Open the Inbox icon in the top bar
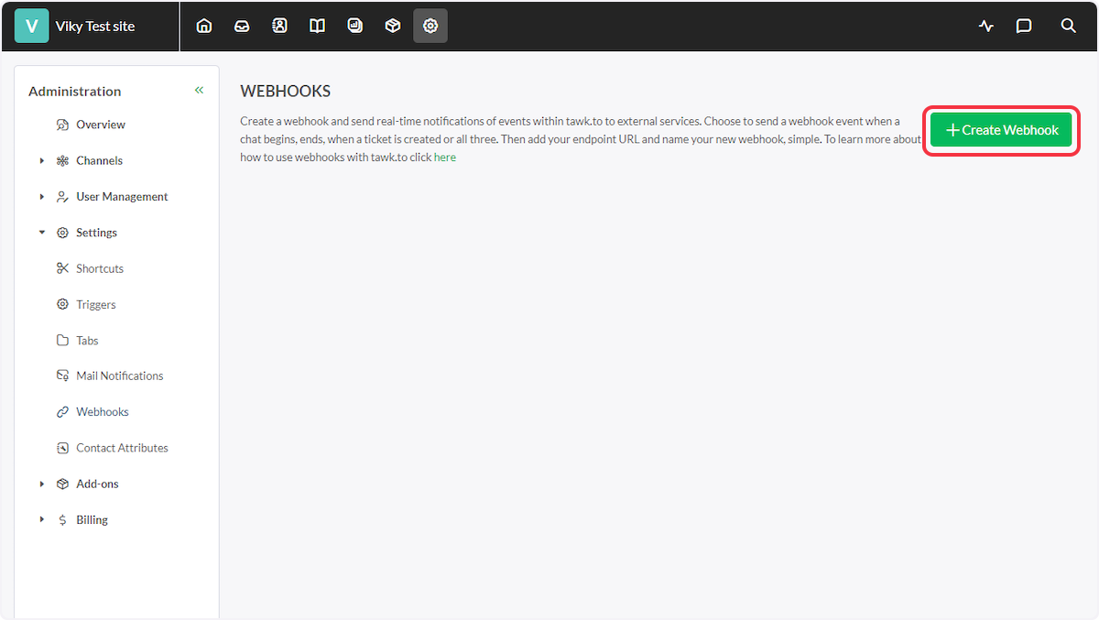 coord(241,26)
